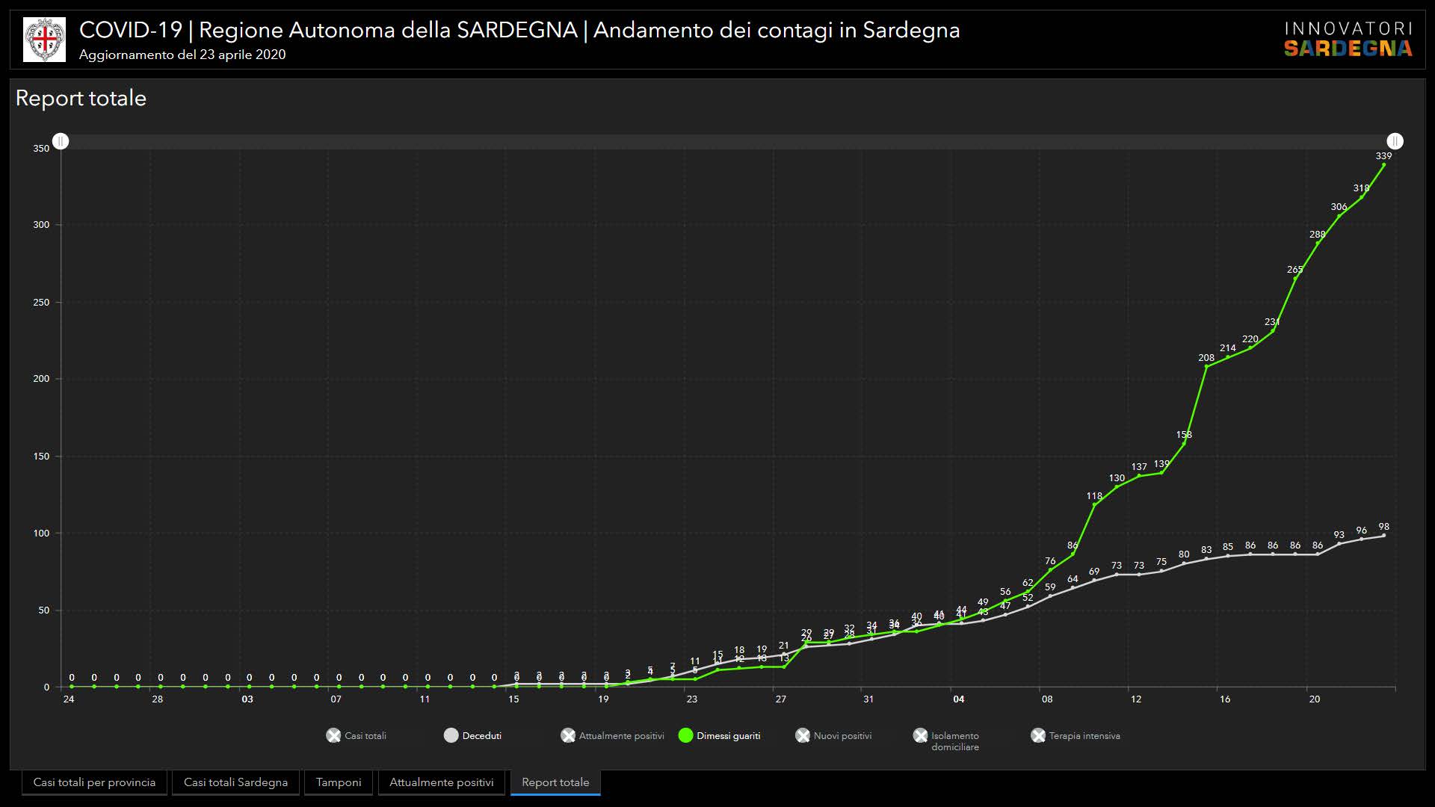This screenshot has height=807, width=1435.
Task: Click the 339 data point on the green line
Action: pyautogui.click(x=1383, y=164)
